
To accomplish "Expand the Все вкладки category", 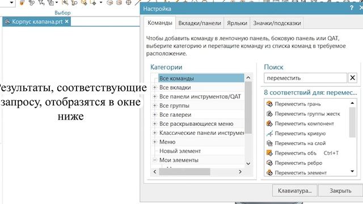I will tap(155, 87).
